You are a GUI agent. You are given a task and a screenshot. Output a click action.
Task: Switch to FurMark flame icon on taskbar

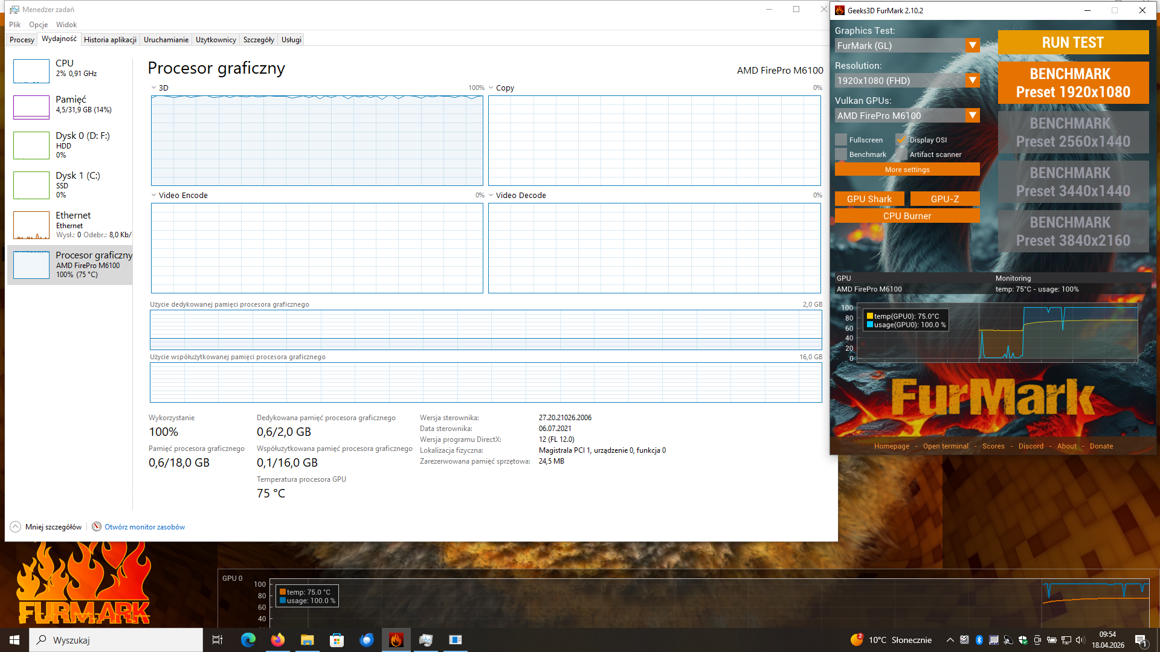[396, 640]
